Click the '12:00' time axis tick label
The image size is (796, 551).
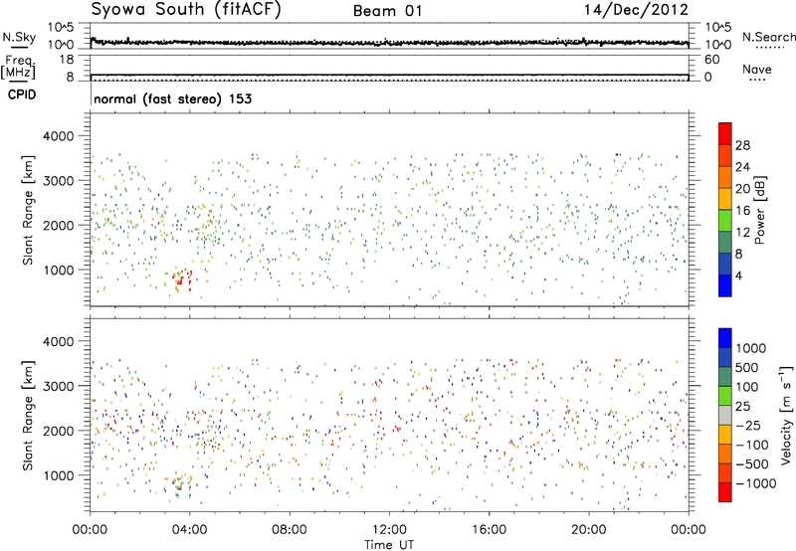pyautogui.click(x=389, y=530)
